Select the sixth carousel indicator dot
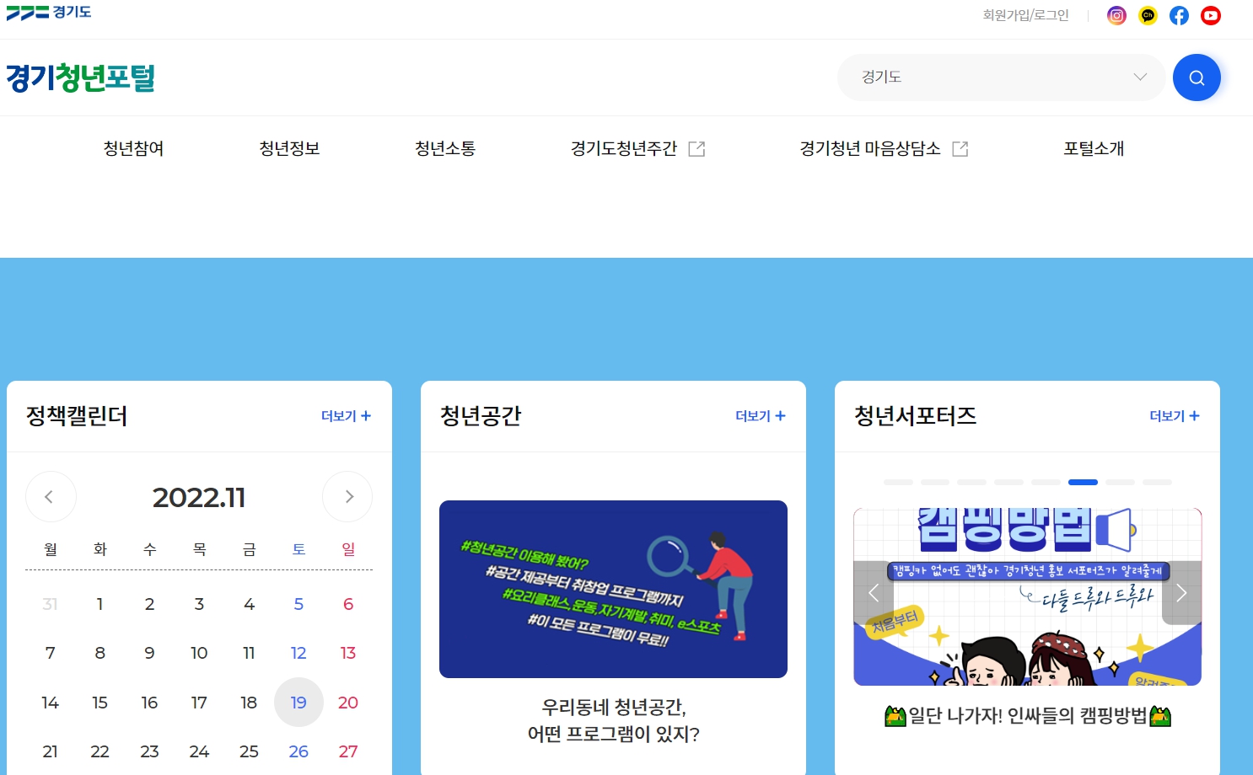This screenshot has height=775, width=1253. pyautogui.click(x=1083, y=482)
